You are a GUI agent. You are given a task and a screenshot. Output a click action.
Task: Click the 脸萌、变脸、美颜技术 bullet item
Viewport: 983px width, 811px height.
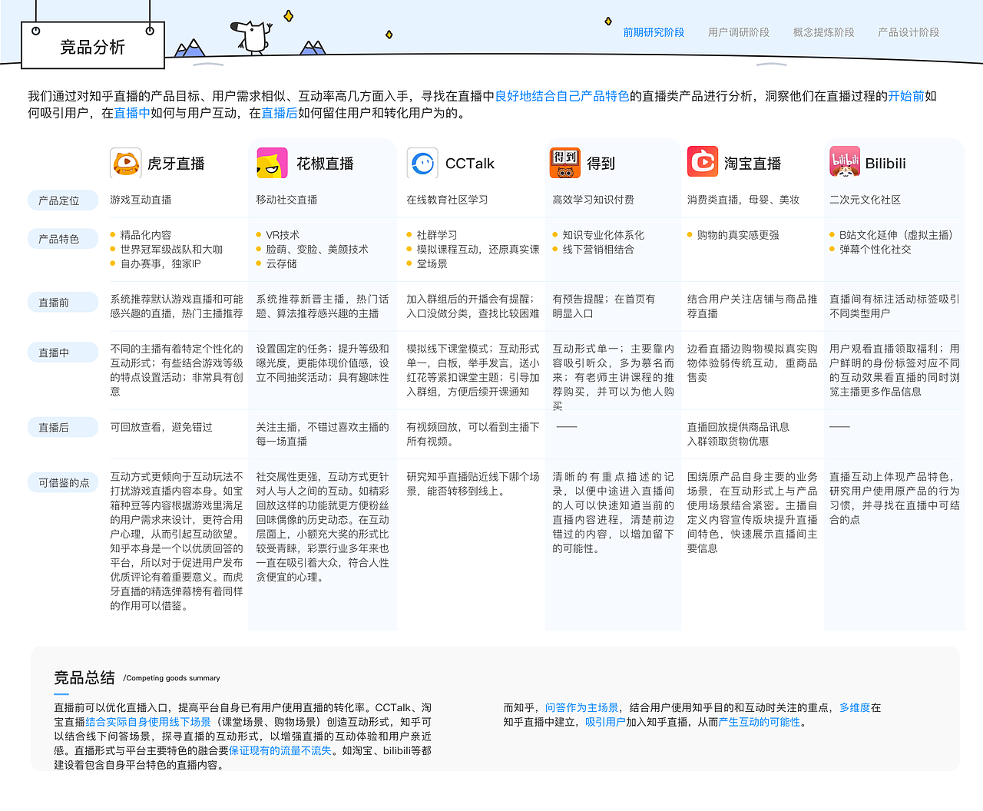[x=317, y=250]
